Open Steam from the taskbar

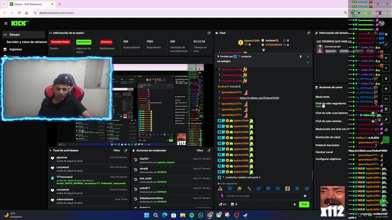(x=245, y=215)
